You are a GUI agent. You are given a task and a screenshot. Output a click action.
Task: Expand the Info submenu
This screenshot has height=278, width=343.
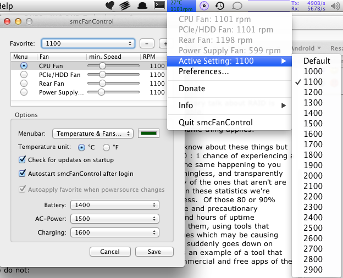pos(229,105)
